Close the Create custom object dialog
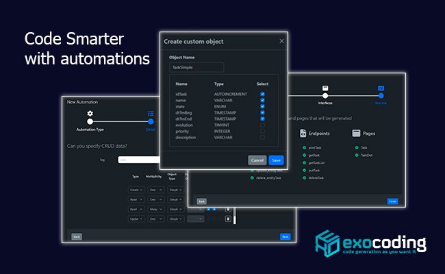The width and height of the screenshot is (445, 274). point(281,41)
